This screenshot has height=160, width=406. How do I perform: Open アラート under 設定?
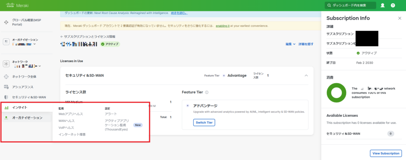(111, 114)
